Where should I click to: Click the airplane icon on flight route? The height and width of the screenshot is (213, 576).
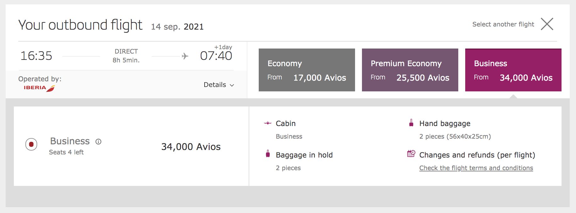click(185, 56)
